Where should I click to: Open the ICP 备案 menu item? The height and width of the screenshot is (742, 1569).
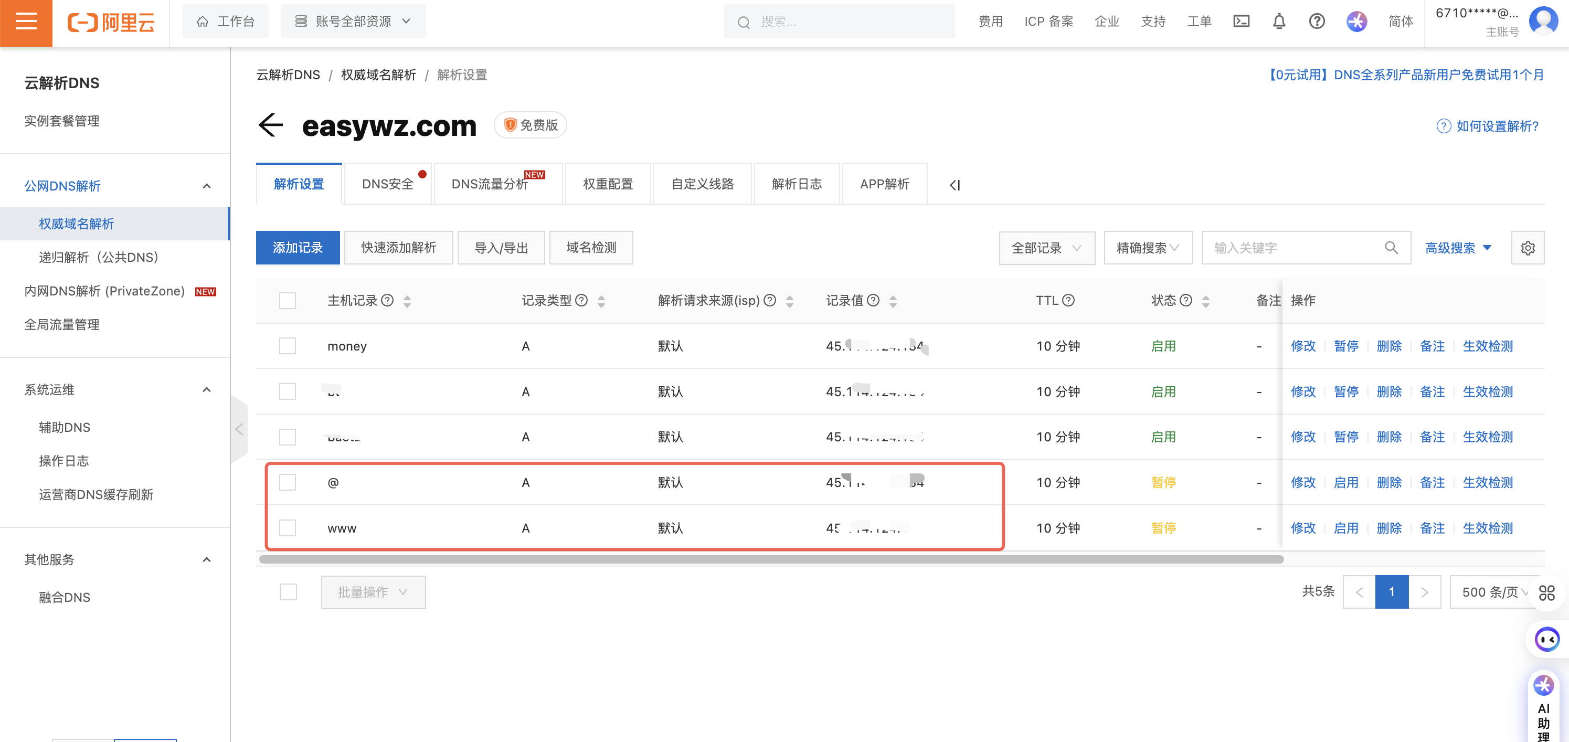click(1049, 22)
